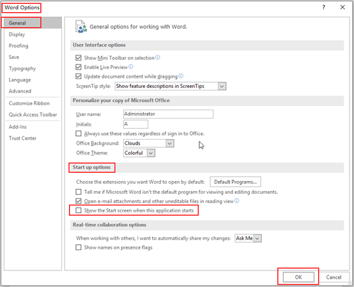
Task: Click the General options people-document icon
Action: point(81,27)
